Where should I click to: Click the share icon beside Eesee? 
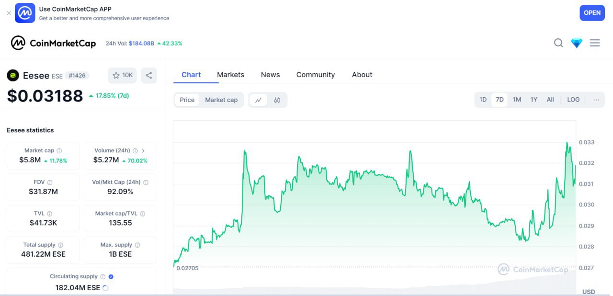click(149, 75)
